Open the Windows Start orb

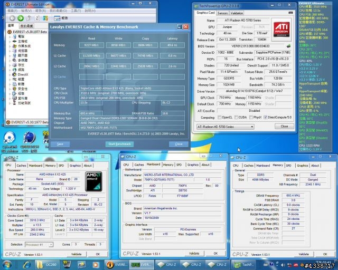[x=7, y=265]
